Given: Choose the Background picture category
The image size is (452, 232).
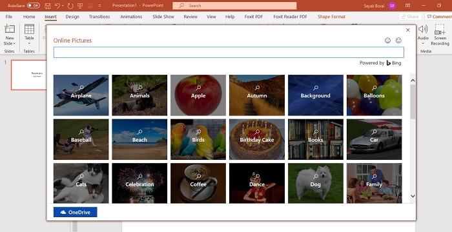Looking at the screenshot, I should click(x=316, y=95).
